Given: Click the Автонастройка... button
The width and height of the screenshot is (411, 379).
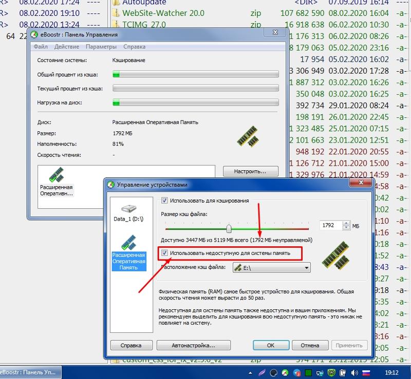Looking at the screenshot, I should pos(194,345).
